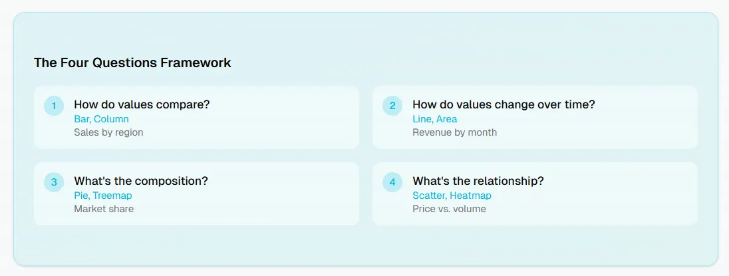This screenshot has height=276, width=729.
Task: Select 'How do values change over time?' heading
Action: click(x=504, y=104)
